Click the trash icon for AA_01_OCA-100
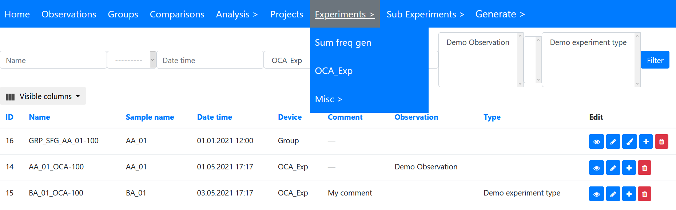The width and height of the screenshot is (676, 210). [x=644, y=168]
